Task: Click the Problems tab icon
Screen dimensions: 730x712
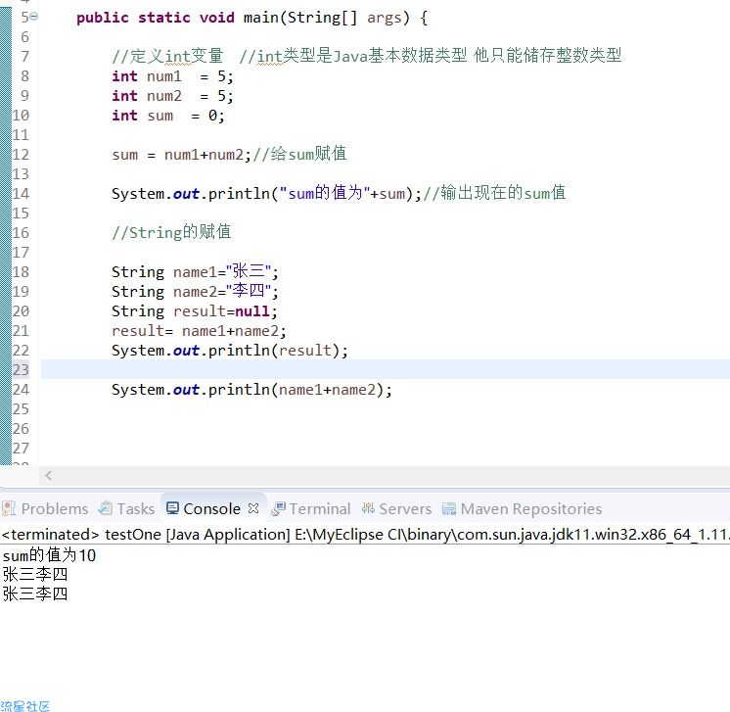Action: 9,508
